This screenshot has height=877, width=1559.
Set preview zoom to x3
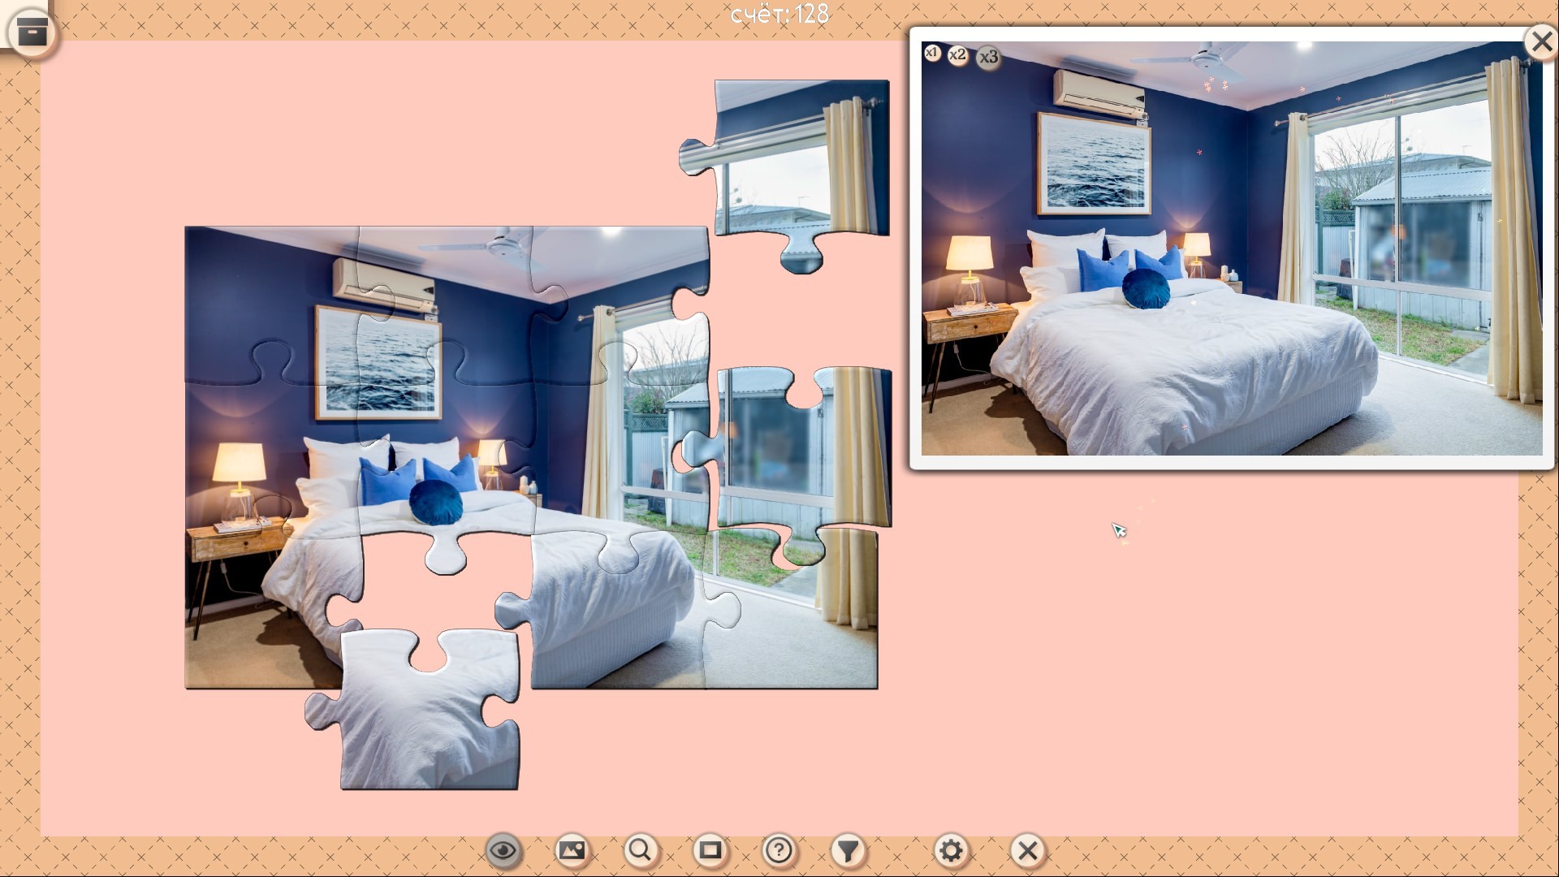point(988,58)
